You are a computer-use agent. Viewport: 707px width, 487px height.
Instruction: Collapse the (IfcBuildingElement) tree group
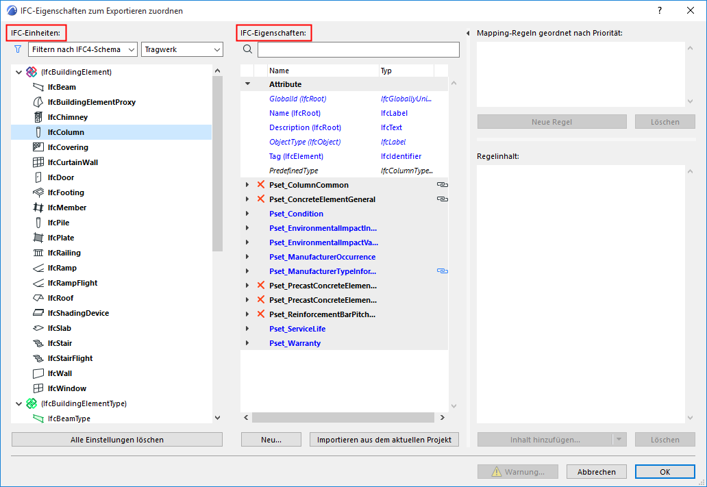click(19, 72)
